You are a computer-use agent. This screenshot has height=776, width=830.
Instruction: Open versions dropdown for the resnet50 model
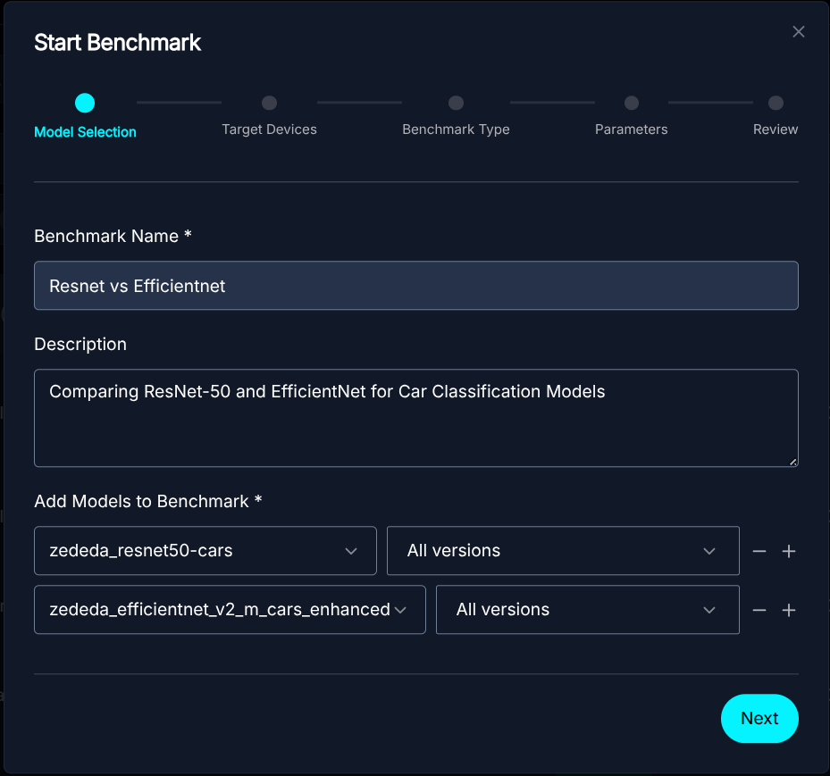coord(562,551)
